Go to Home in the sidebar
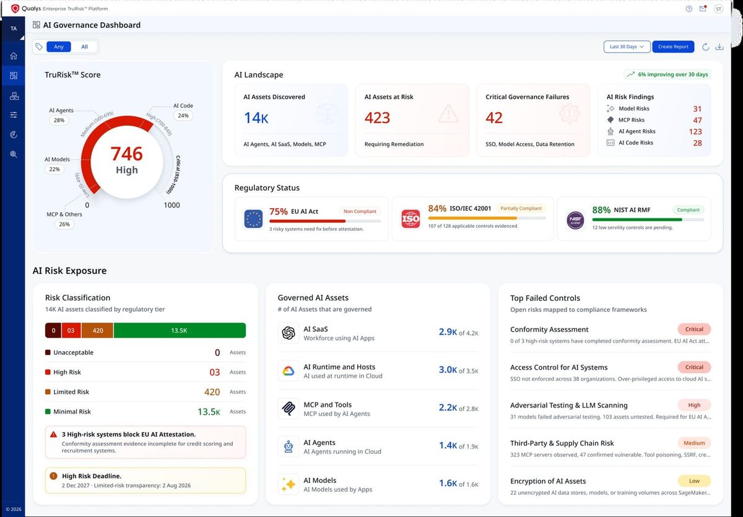Image resolution: width=743 pixels, height=517 pixels. [x=13, y=56]
